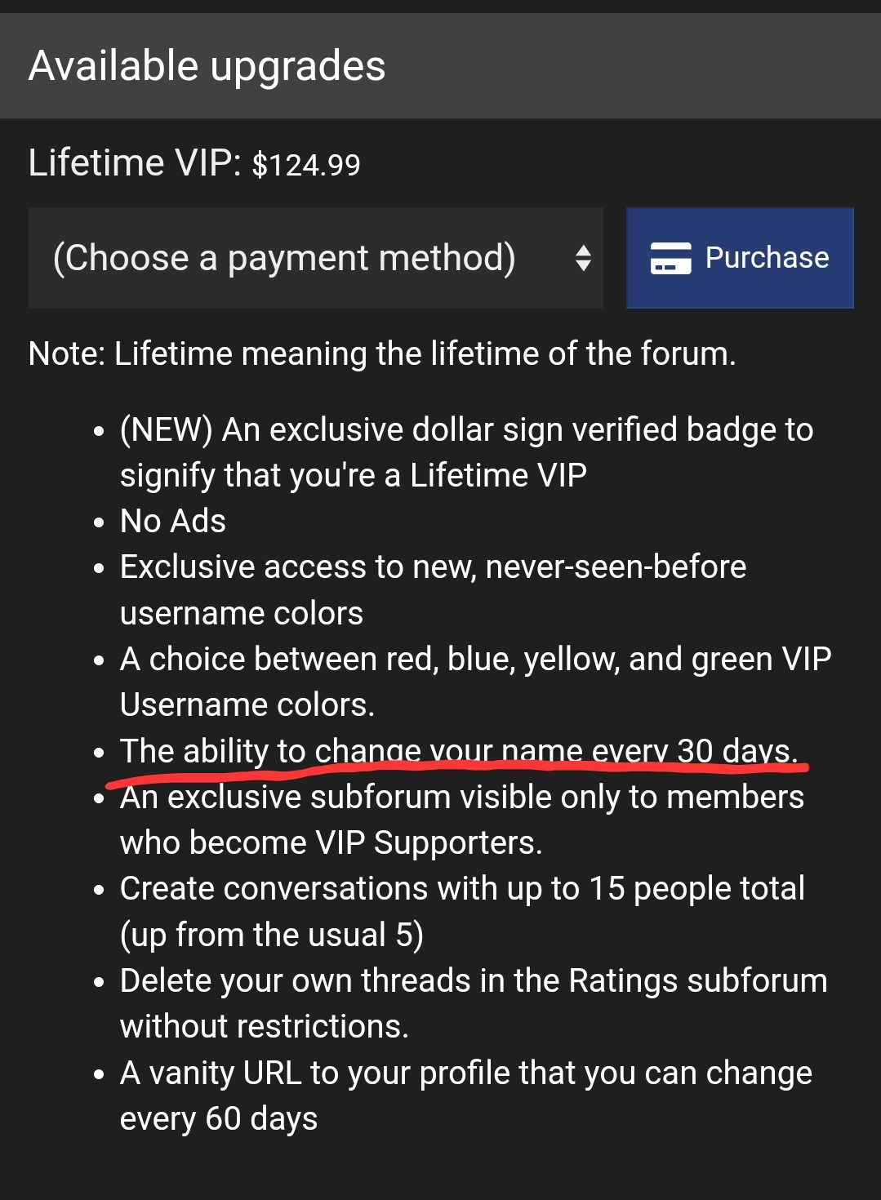Click the bullet point beside No Ads
This screenshot has width=881, height=1200.
point(100,521)
